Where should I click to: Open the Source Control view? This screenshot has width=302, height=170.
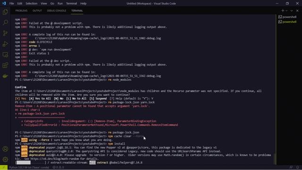click(5, 33)
